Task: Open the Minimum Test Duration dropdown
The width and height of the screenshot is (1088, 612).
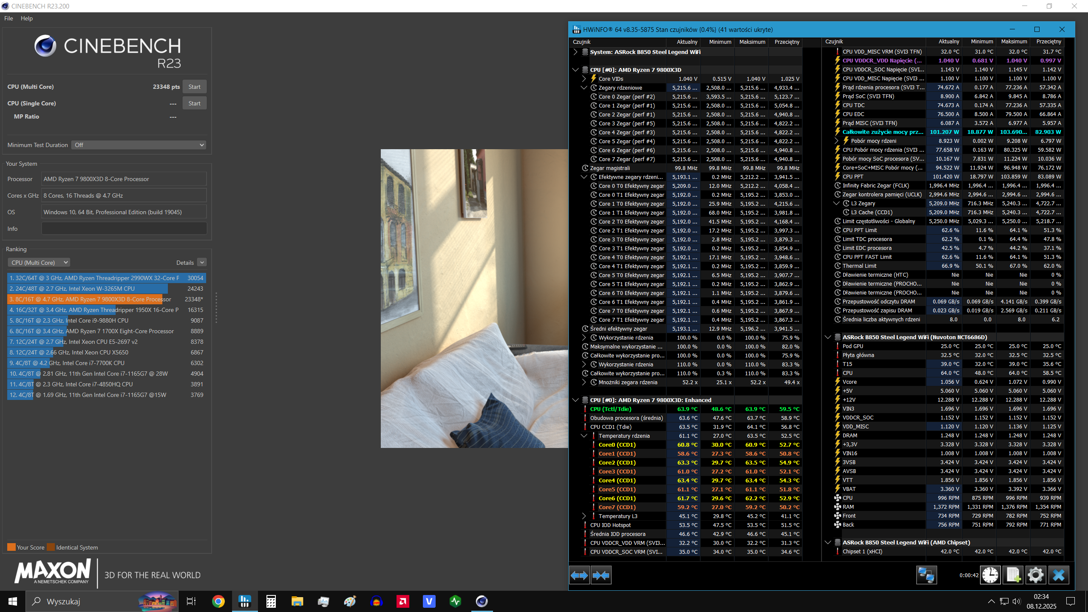Action: pos(139,145)
